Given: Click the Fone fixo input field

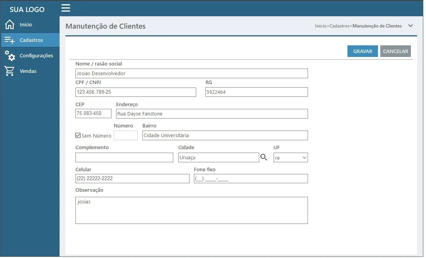Looking at the screenshot, I should pos(251,179).
